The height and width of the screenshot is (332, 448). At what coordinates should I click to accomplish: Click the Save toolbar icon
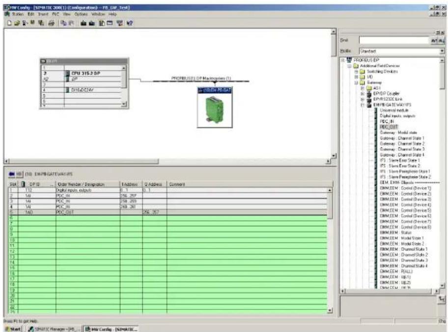click(x=32, y=23)
